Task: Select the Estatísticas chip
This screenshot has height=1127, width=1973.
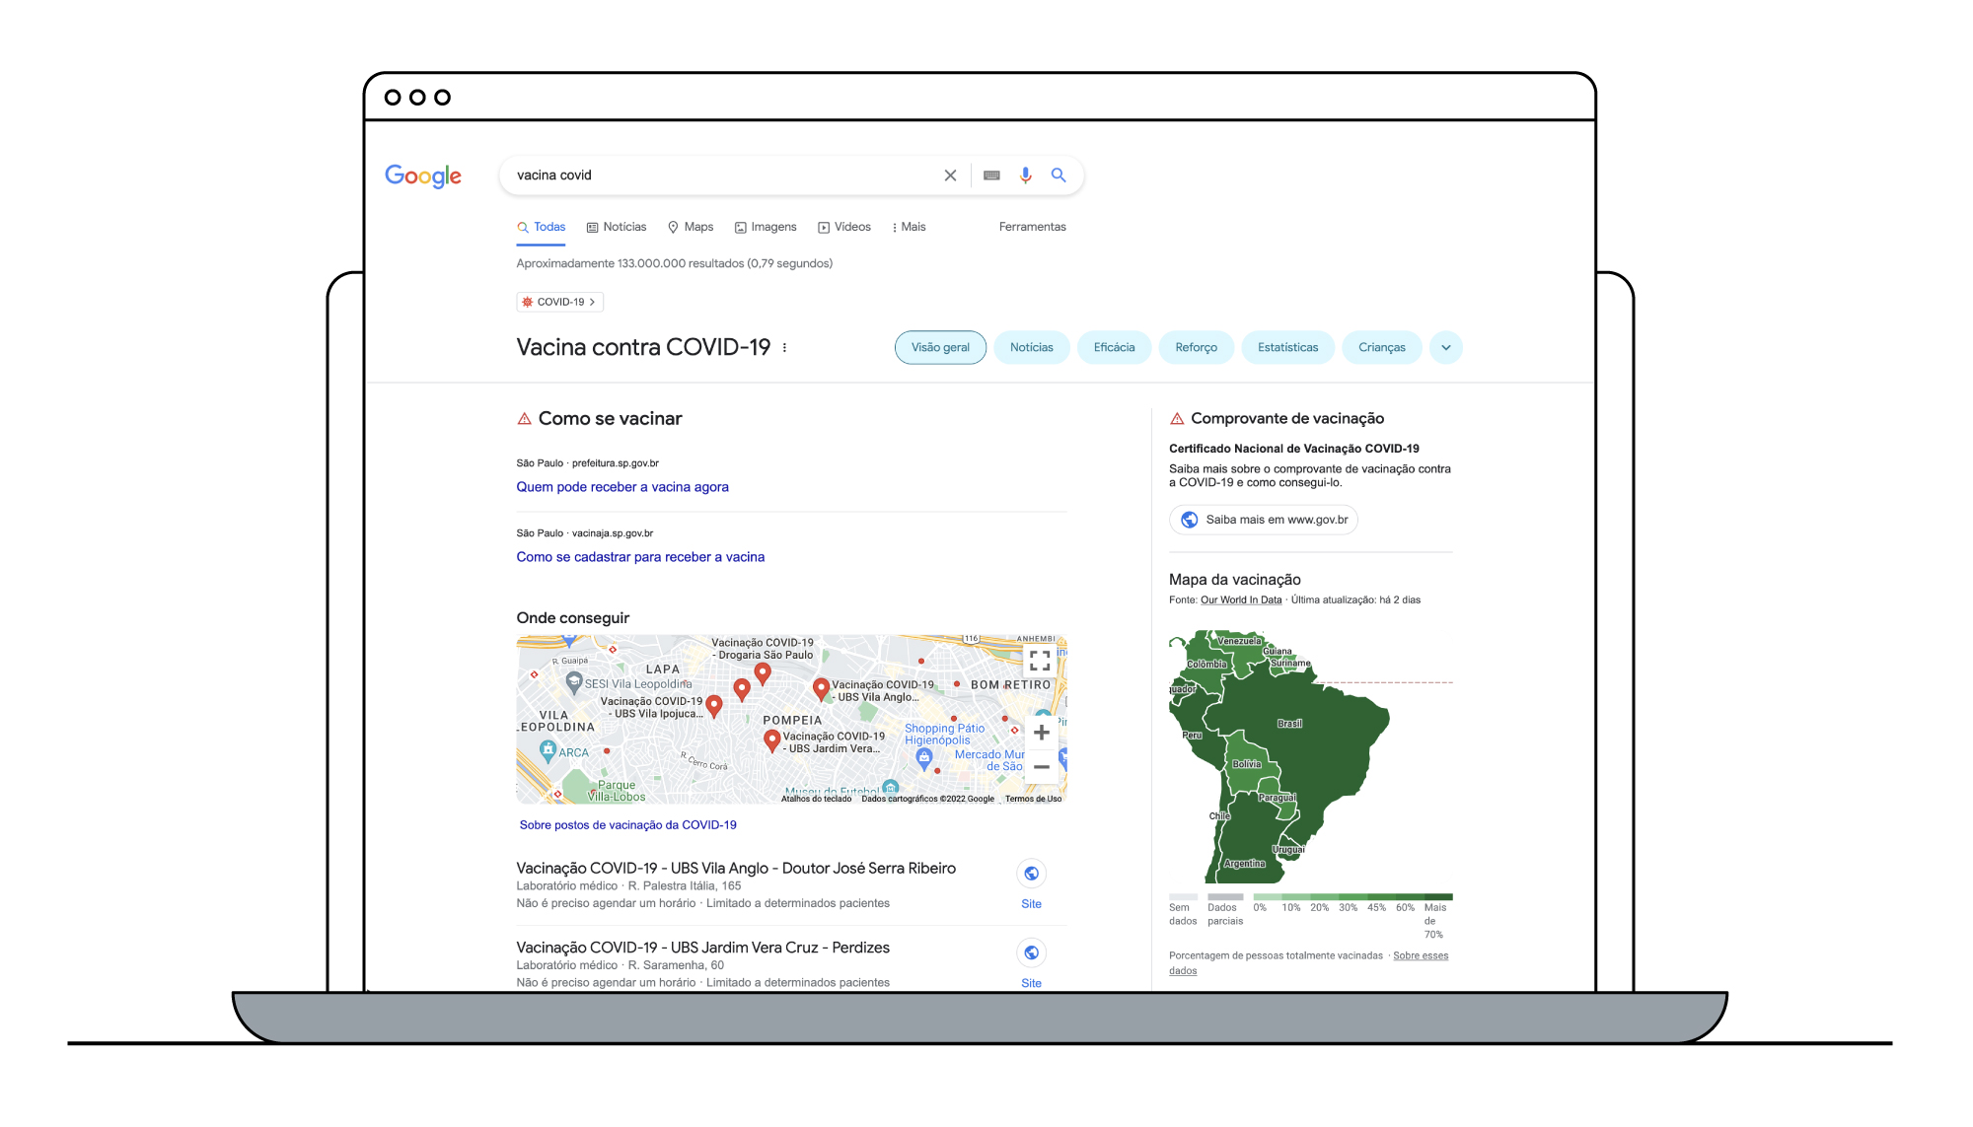Action: pyautogui.click(x=1288, y=348)
